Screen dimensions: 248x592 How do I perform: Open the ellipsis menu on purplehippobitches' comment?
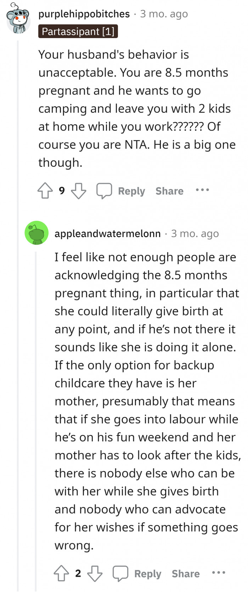(x=202, y=190)
